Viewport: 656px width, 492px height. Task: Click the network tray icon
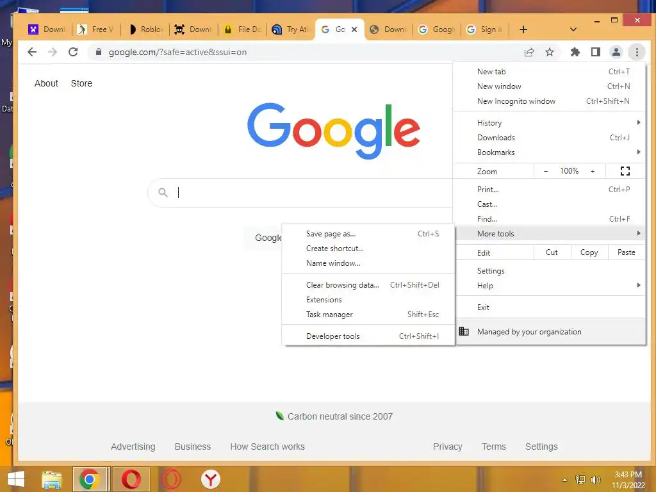[x=580, y=479]
